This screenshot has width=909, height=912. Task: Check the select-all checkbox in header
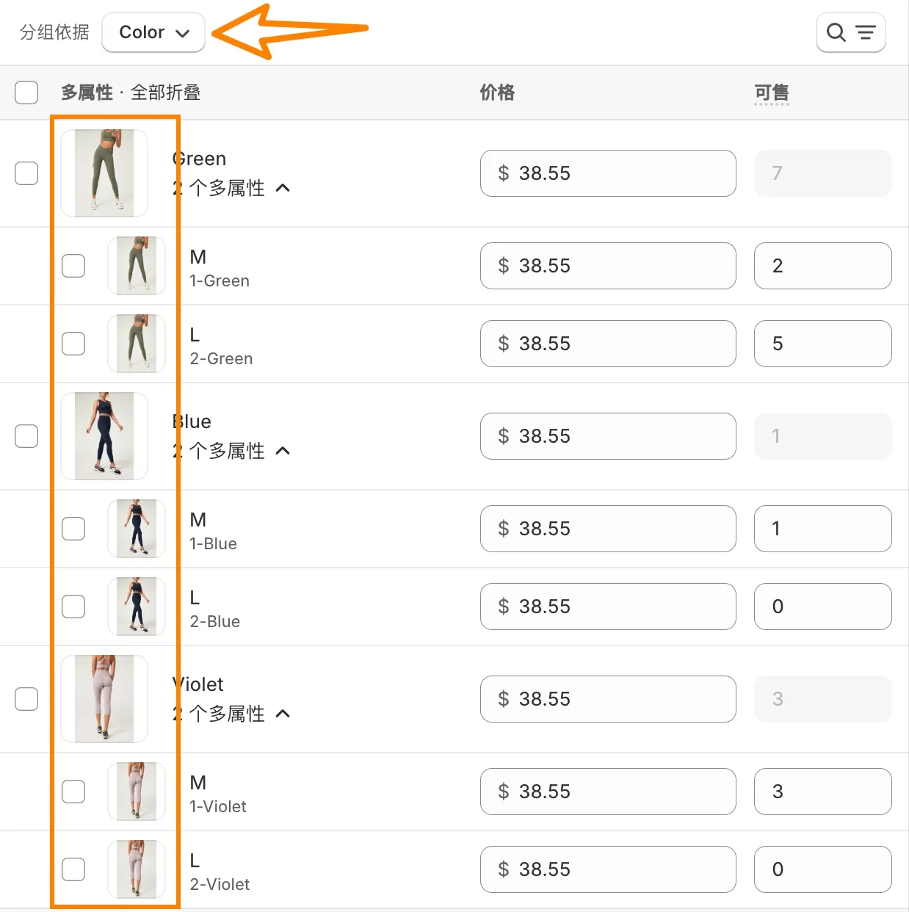[26, 93]
